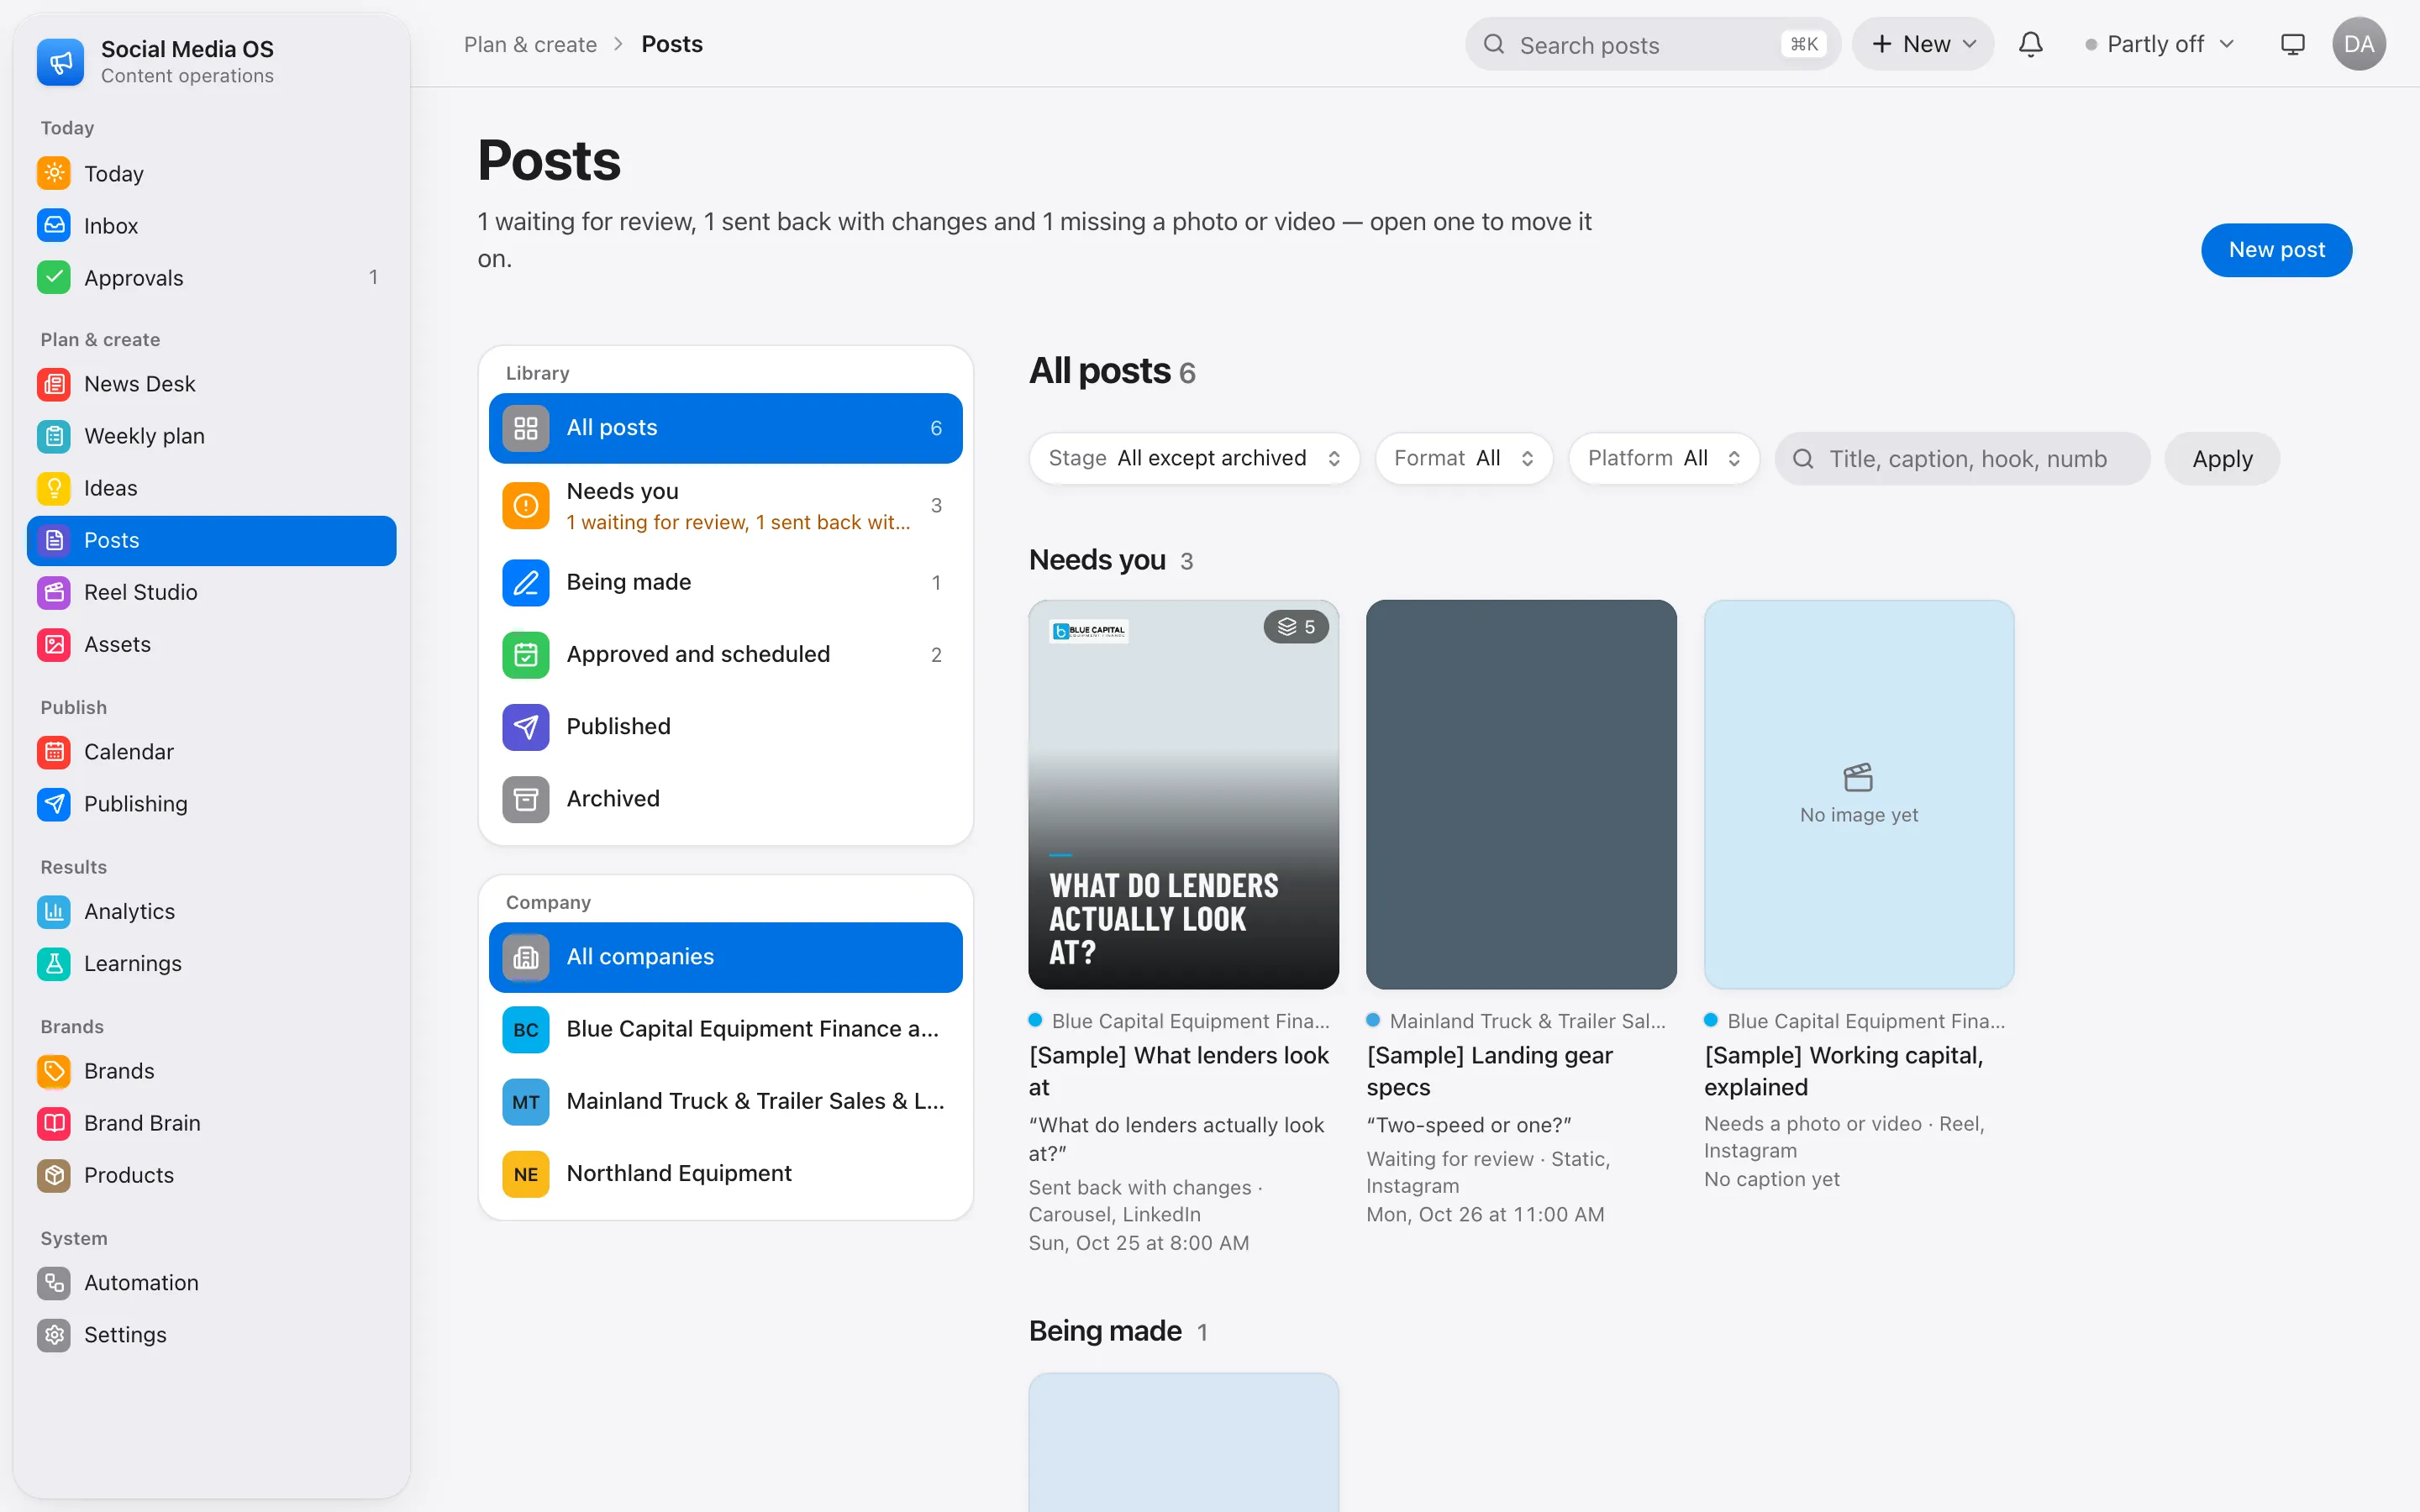Click the Social Media OS megaphone logo
The width and height of the screenshot is (2420, 1512).
(x=60, y=62)
